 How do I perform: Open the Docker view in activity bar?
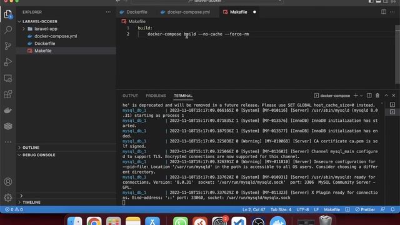click(x=8, y=110)
